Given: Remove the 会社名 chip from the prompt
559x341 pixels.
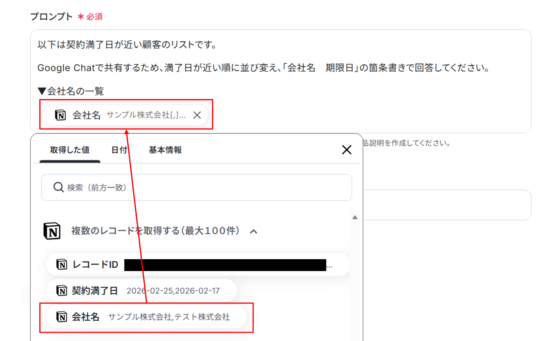Looking at the screenshot, I should tap(197, 115).
